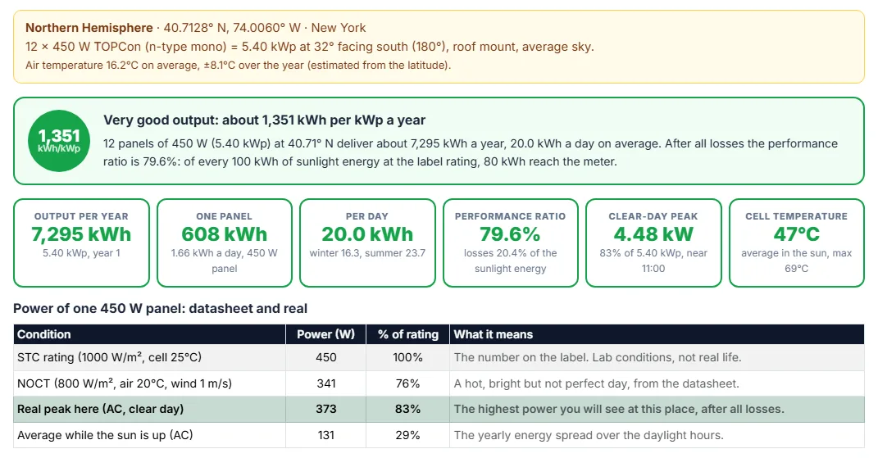This screenshot has height=458, width=878.
Task: Click the 'Very good output' summary heading
Action: pos(264,120)
